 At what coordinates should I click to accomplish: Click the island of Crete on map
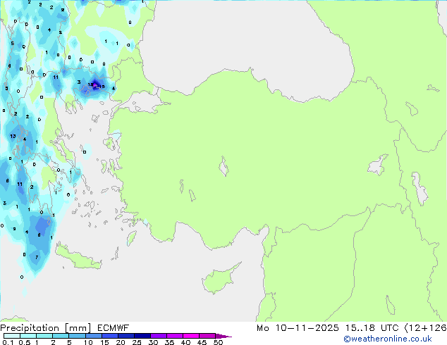pyautogui.click(x=78, y=258)
